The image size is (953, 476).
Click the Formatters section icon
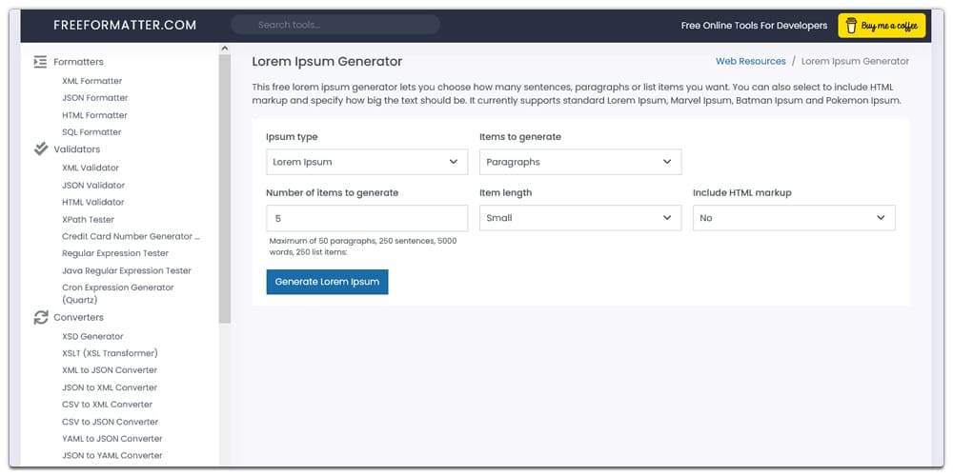[40, 61]
